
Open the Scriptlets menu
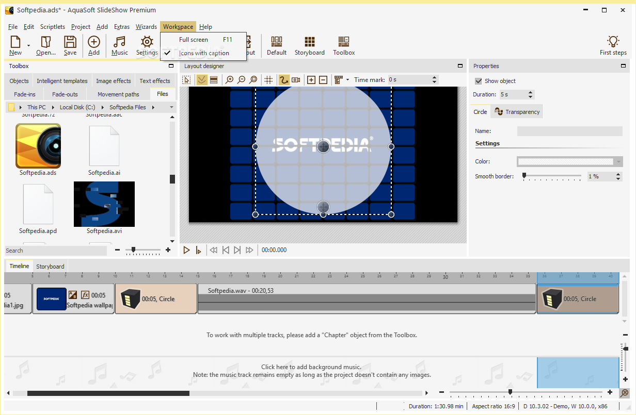point(53,27)
